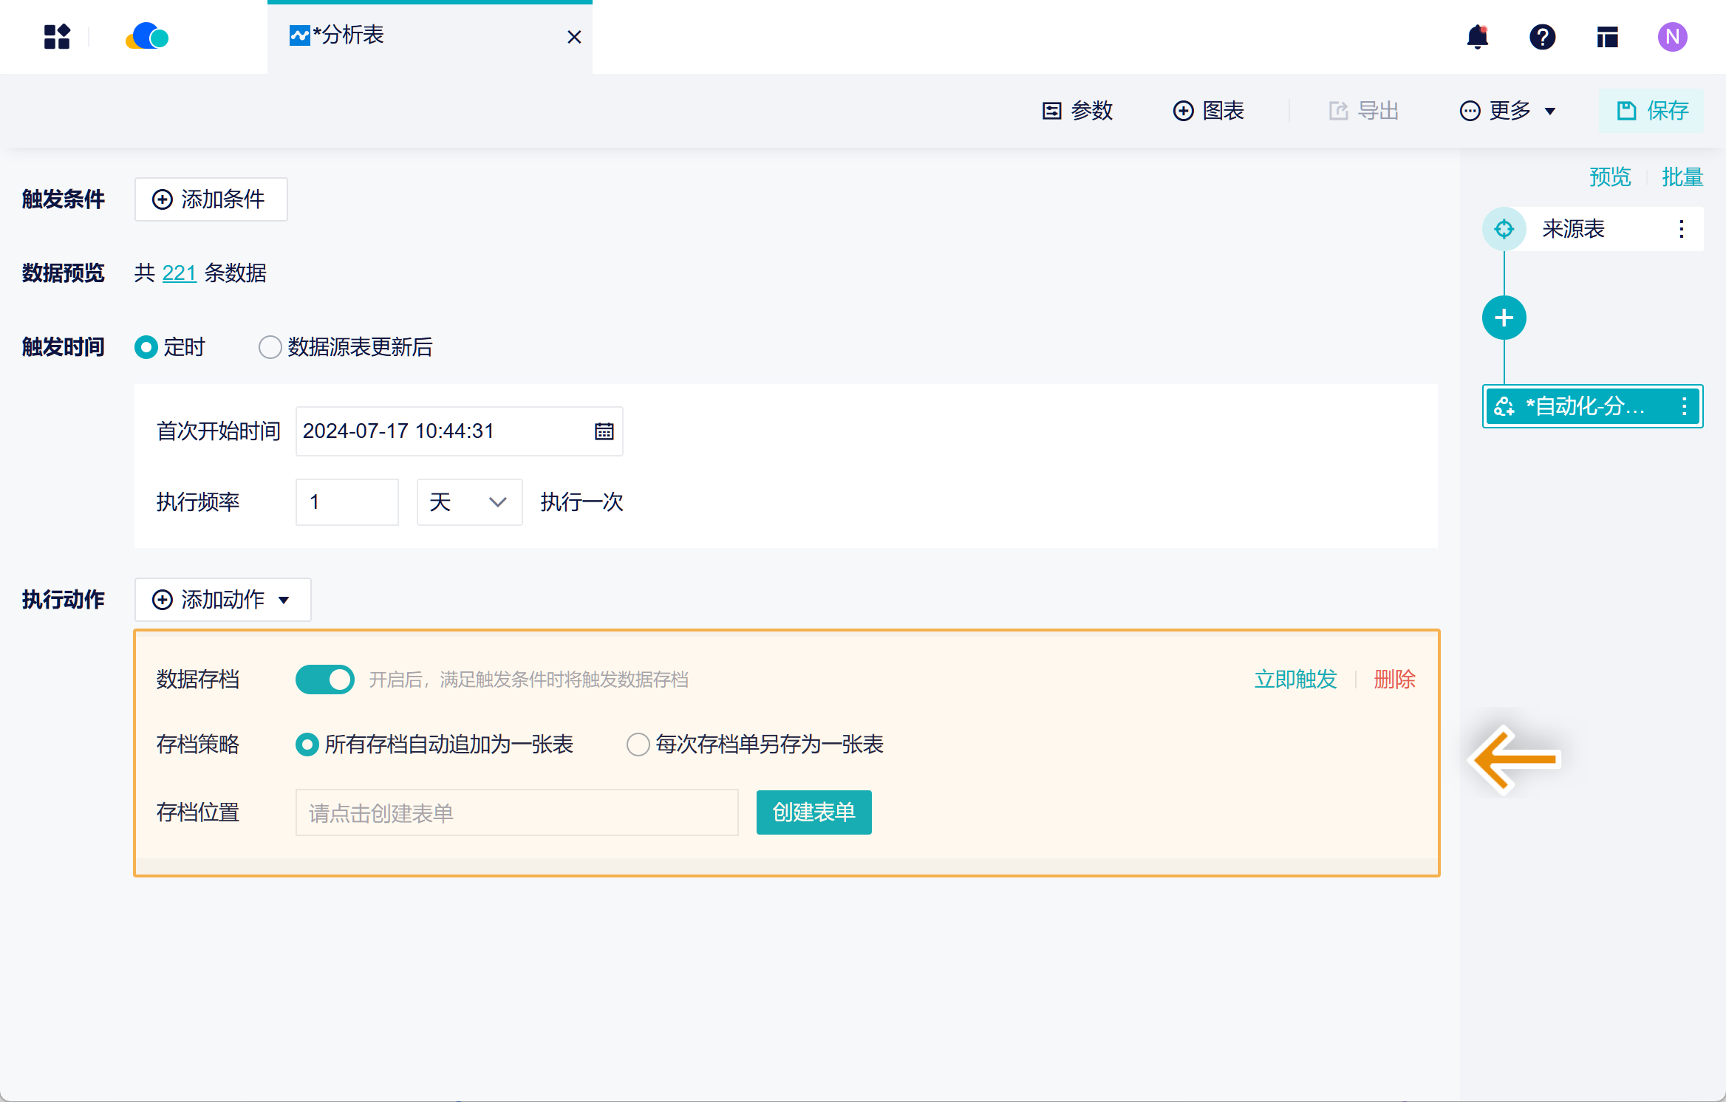Open the help question mark icon
The image size is (1726, 1102).
click(x=1542, y=36)
